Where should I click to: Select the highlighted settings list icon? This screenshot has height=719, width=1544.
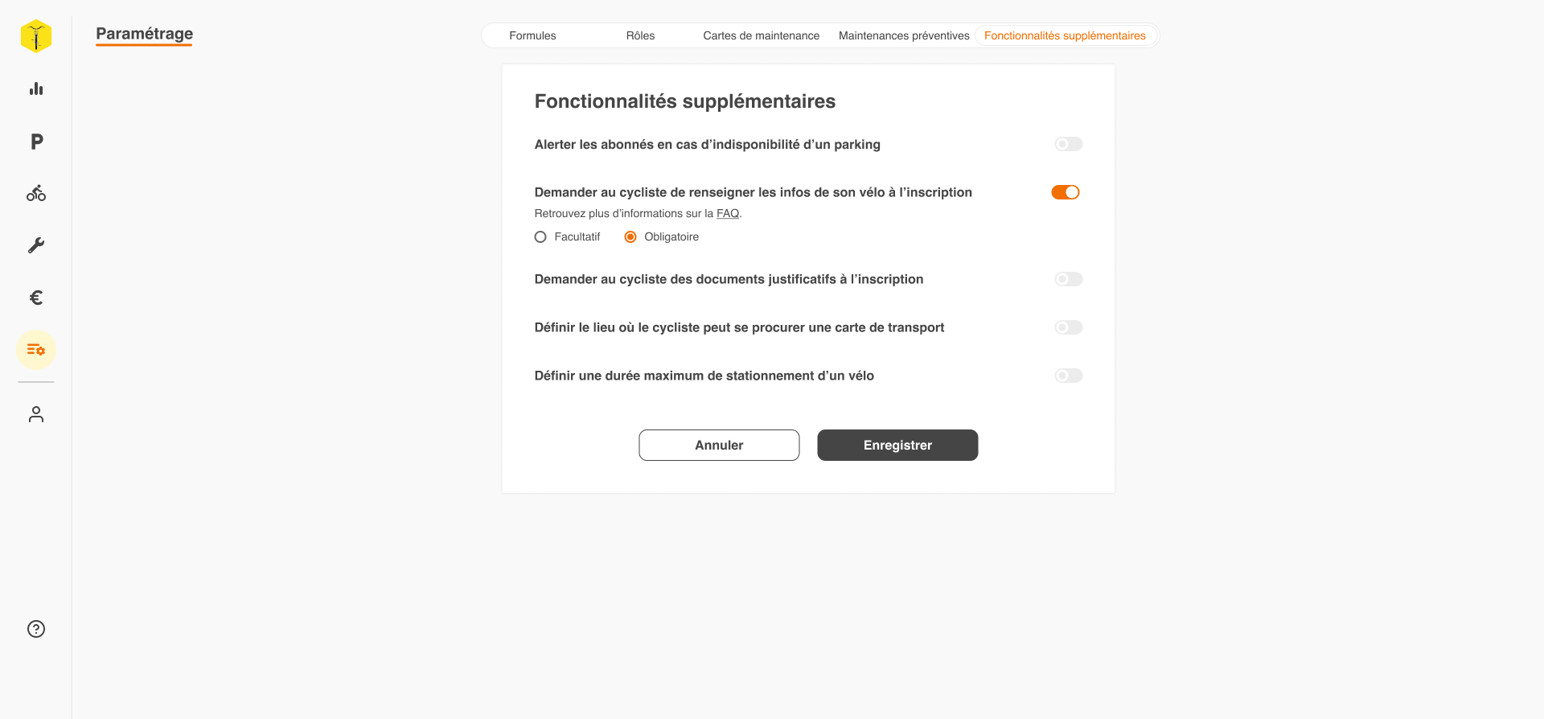click(x=35, y=349)
